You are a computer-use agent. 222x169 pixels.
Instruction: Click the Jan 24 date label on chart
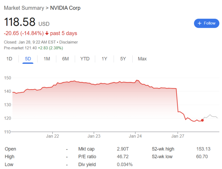pos(135,136)
